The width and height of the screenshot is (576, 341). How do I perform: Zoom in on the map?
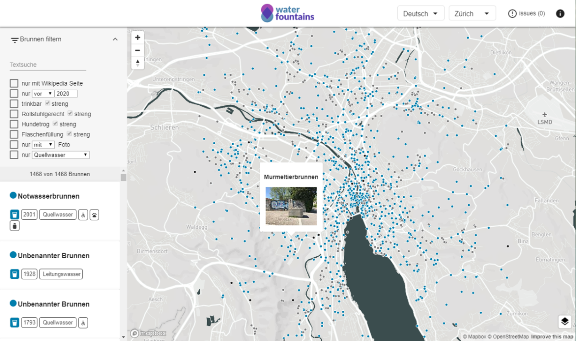click(138, 38)
